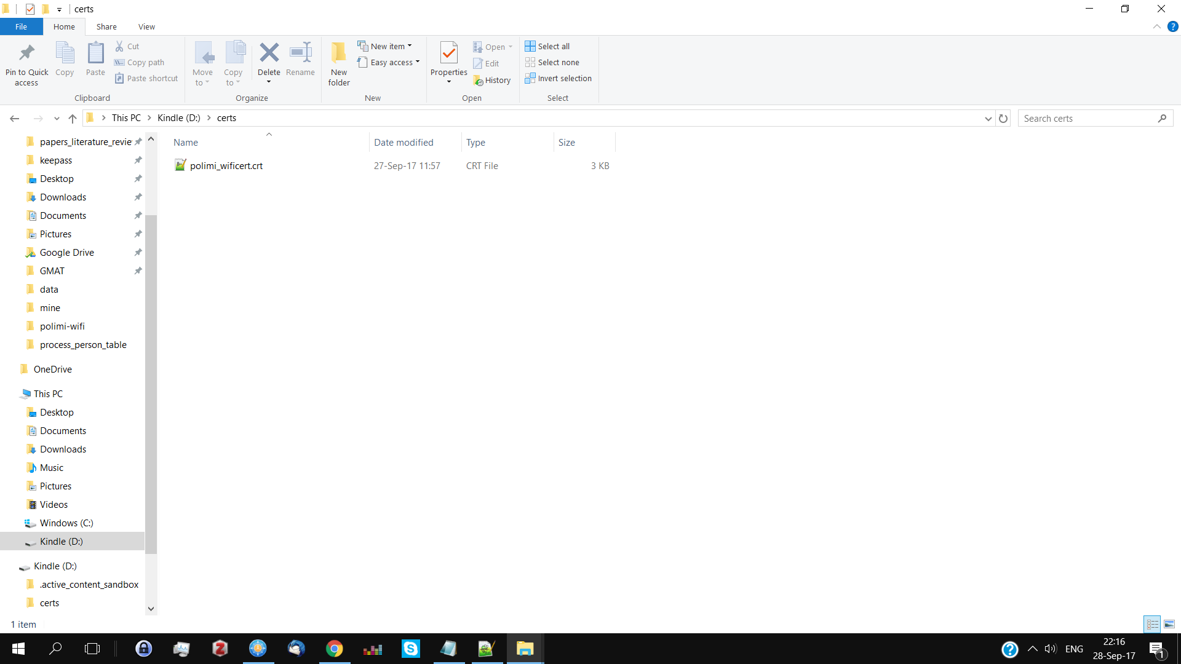
Task: Go up one folder level with the Up arrow
Action: [73, 118]
